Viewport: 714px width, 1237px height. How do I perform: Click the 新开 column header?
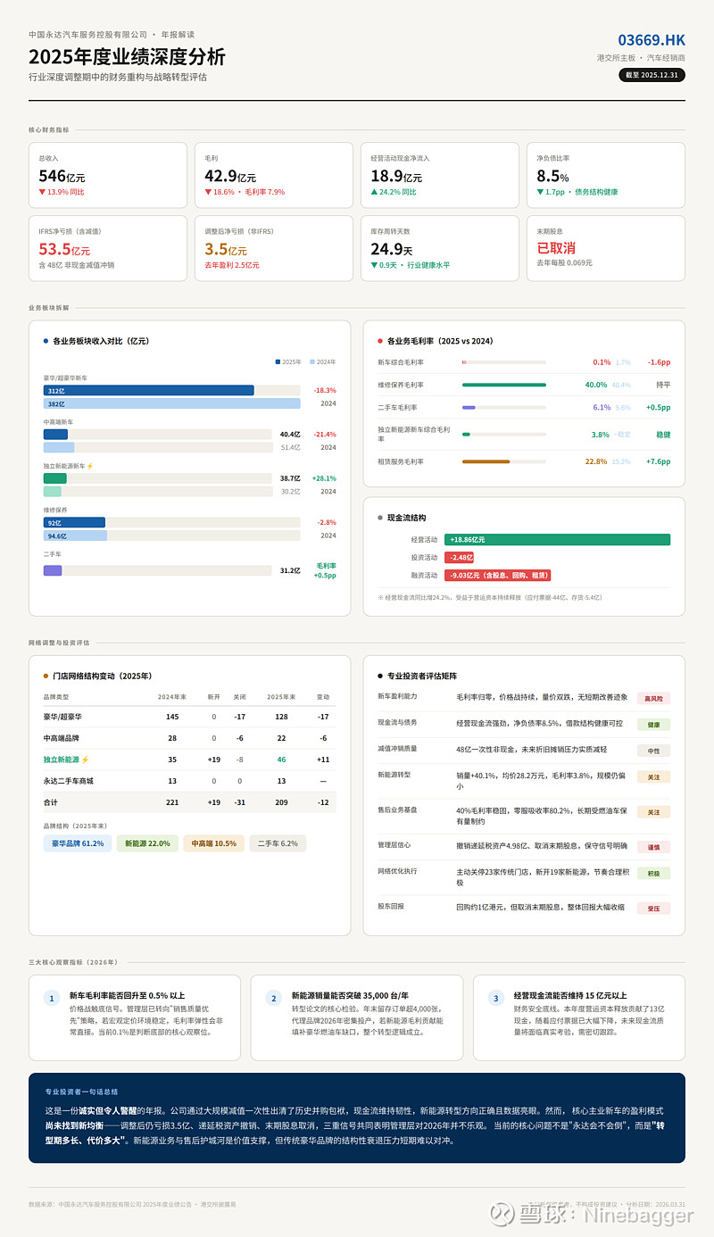click(x=214, y=696)
